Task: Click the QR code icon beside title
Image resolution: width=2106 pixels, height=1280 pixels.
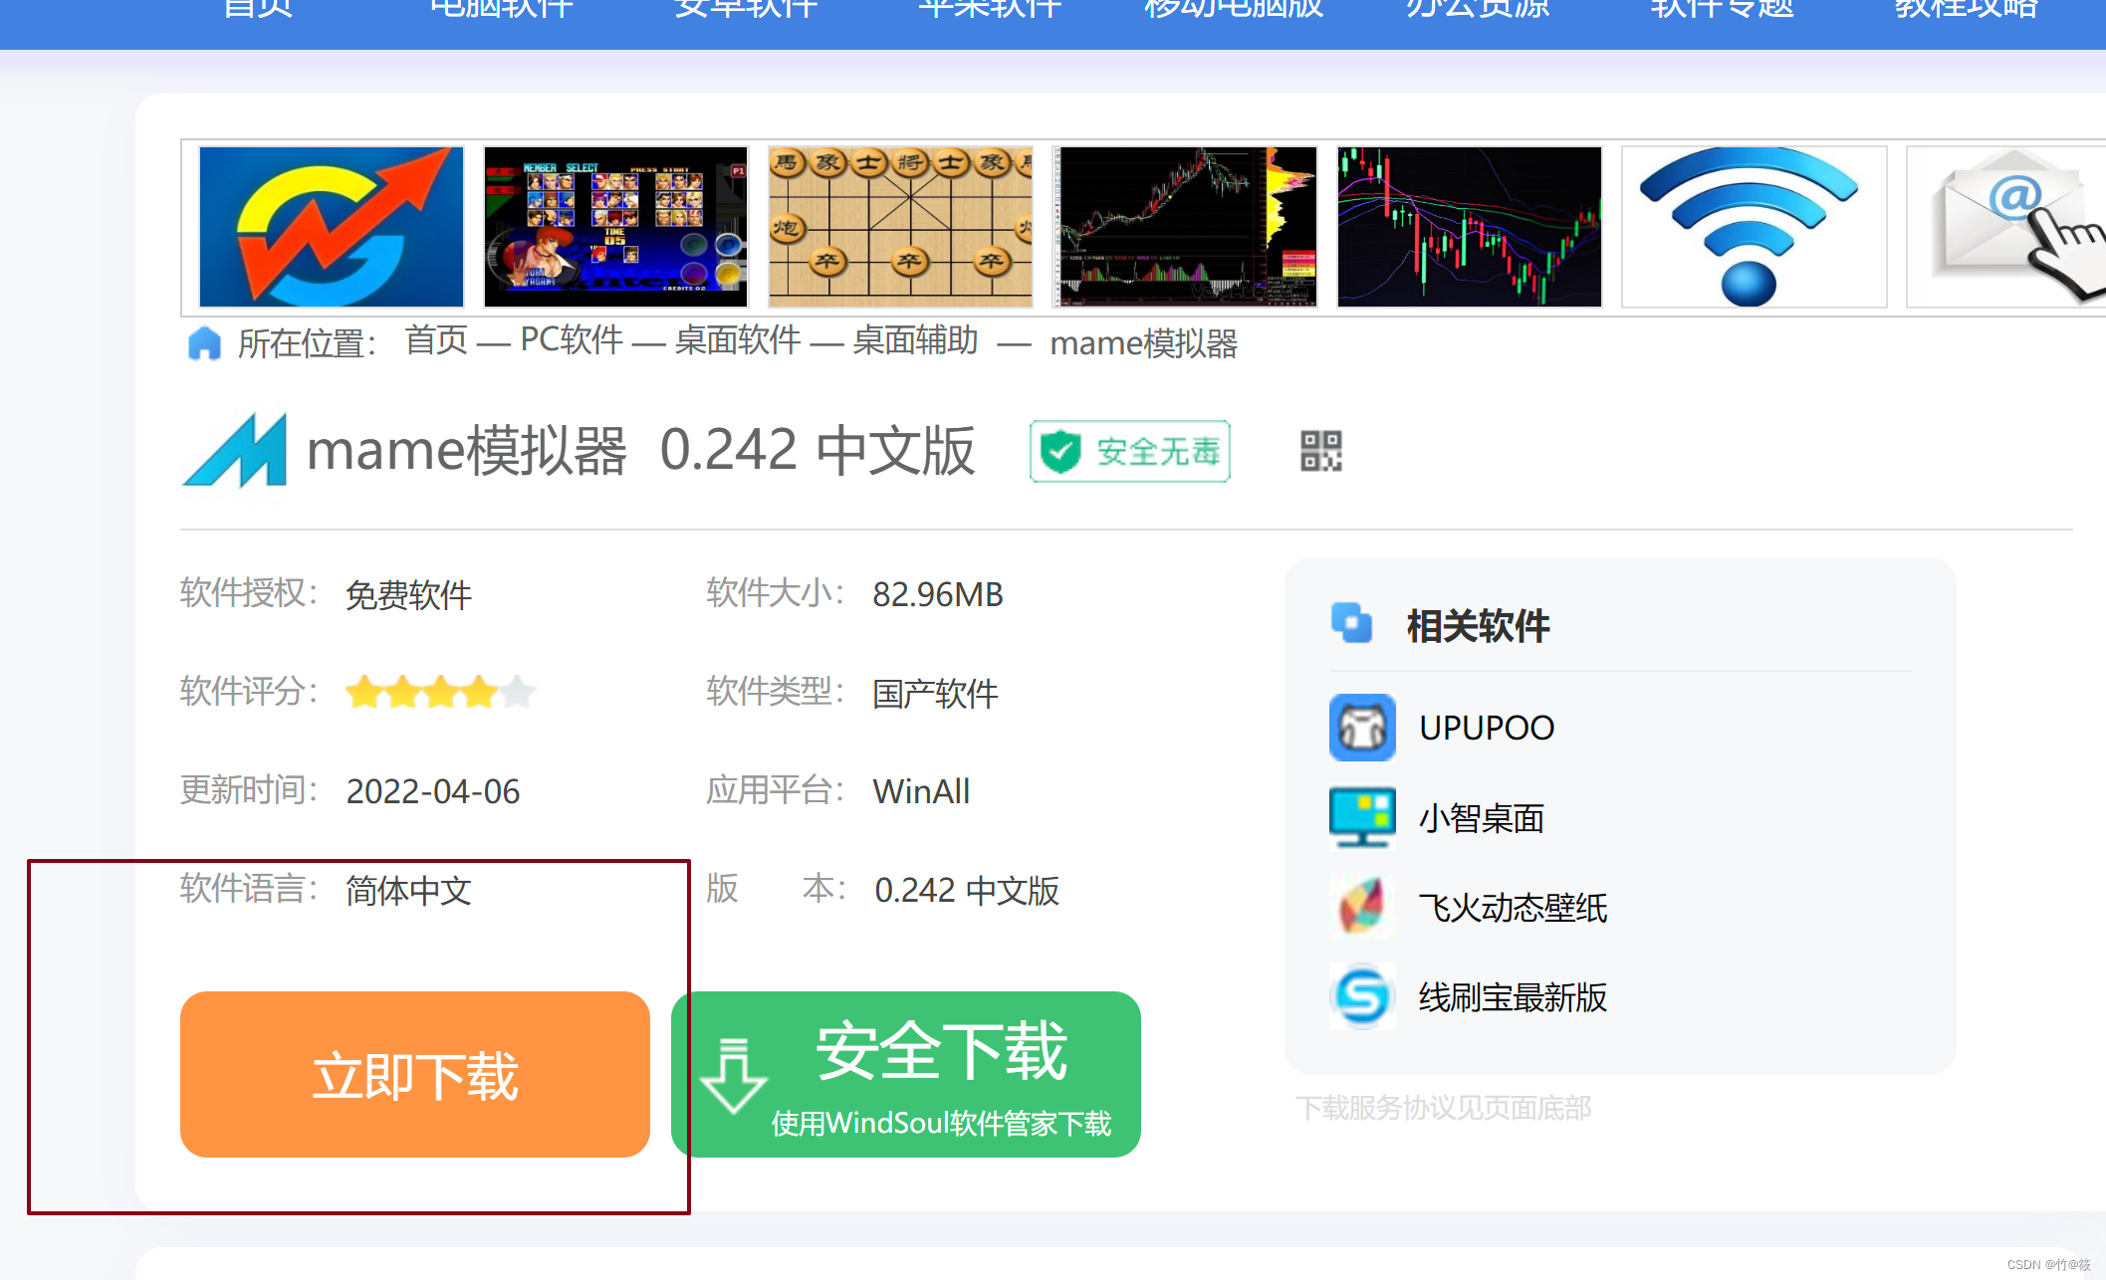Action: tap(1320, 451)
